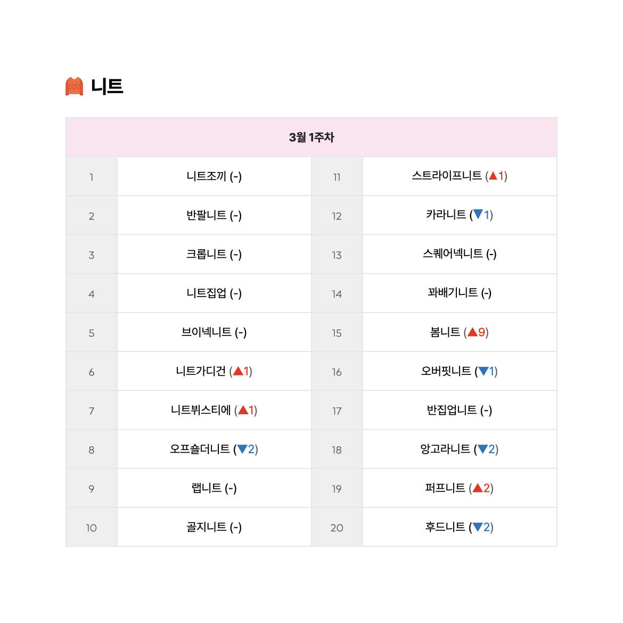Click the red up arrow beside 니트가디건
The height and width of the screenshot is (623, 623).
[x=238, y=371]
